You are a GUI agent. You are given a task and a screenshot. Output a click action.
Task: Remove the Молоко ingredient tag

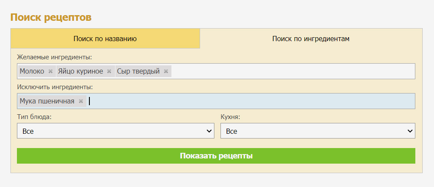pyautogui.click(x=50, y=71)
